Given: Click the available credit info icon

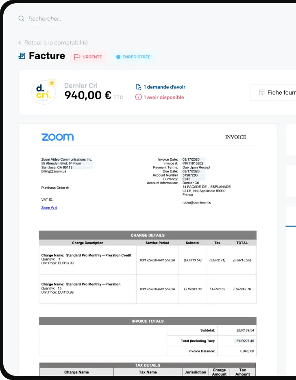Looking at the screenshot, I should click(x=138, y=97).
